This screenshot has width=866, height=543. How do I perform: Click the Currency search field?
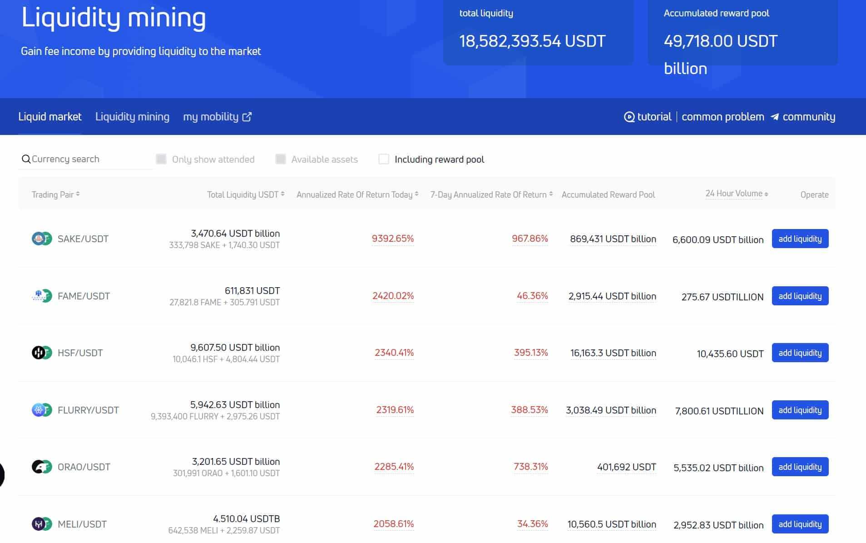pyautogui.click(x=86, y=159)
